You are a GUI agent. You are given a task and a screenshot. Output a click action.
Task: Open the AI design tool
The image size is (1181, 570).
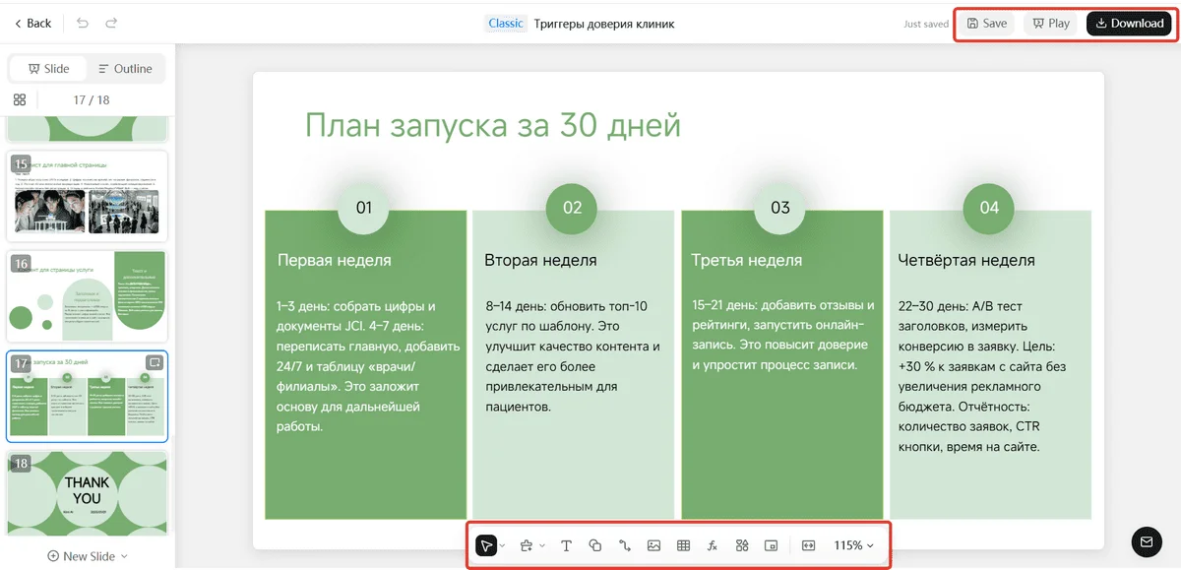coord(527,545)
